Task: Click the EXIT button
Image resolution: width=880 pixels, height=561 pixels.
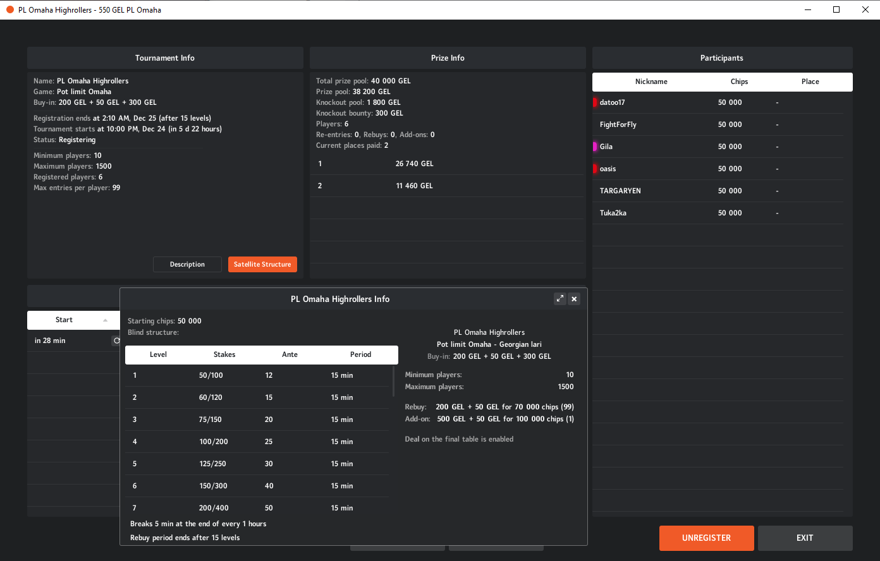Action: (x=805, y=538)
